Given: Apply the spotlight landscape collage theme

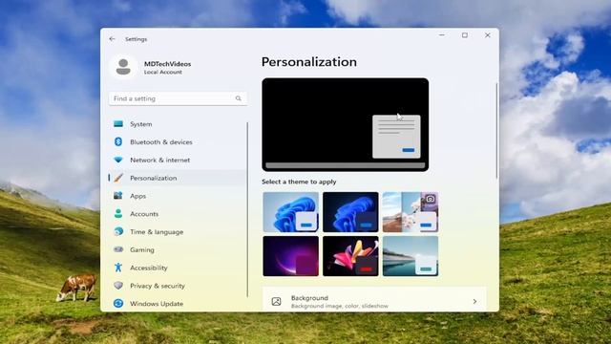Looking at the screenshot, I should [411, 212].
